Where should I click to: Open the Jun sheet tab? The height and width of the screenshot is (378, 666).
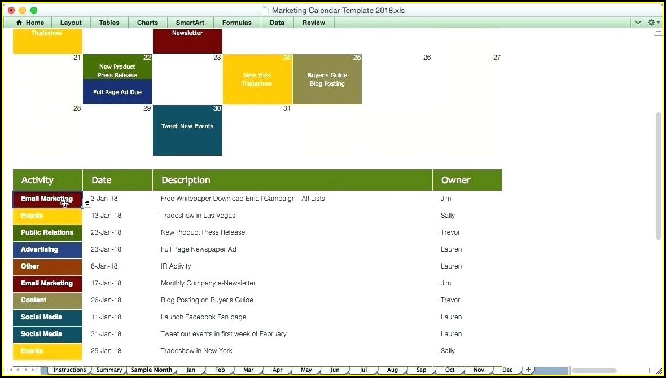point(335,370)
